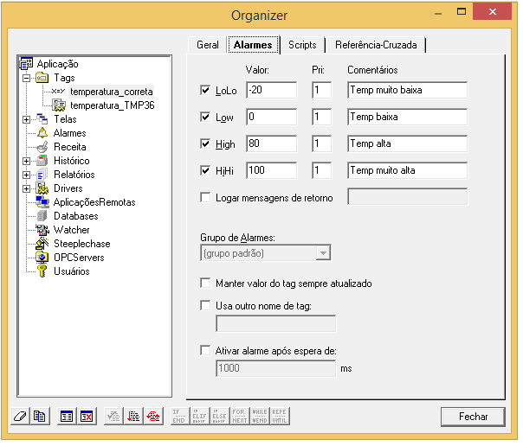Enable Logar mensagens de retorno checkbox
Viewport: 523px width, 446px height.
tap(205, 197)
